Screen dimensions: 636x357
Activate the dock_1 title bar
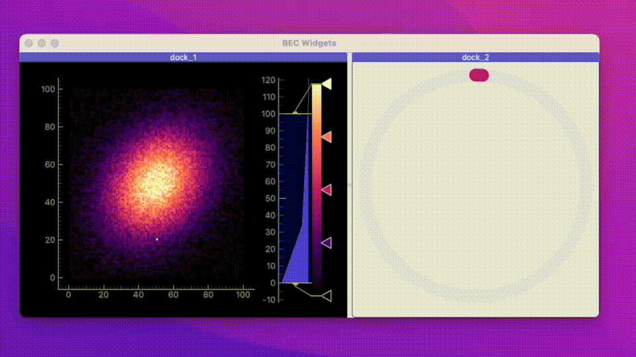click(183, 58)
